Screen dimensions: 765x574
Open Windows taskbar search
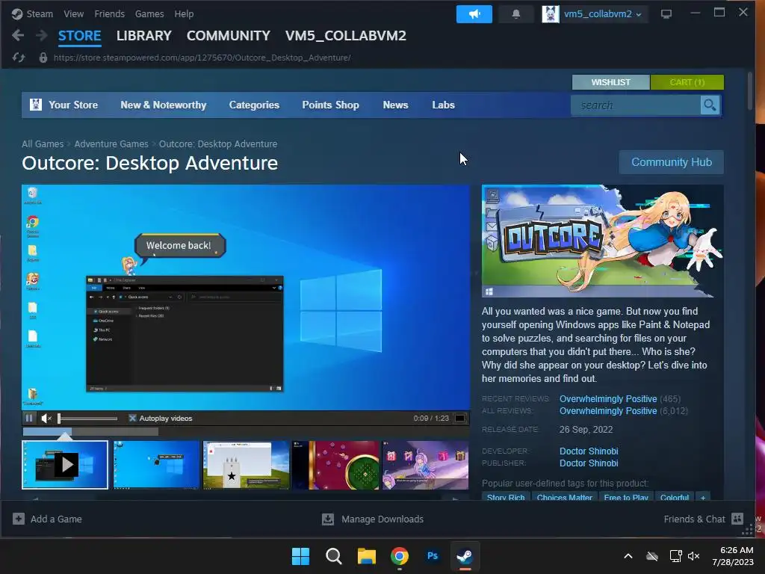pyautogui.click(x=334, y=556)
